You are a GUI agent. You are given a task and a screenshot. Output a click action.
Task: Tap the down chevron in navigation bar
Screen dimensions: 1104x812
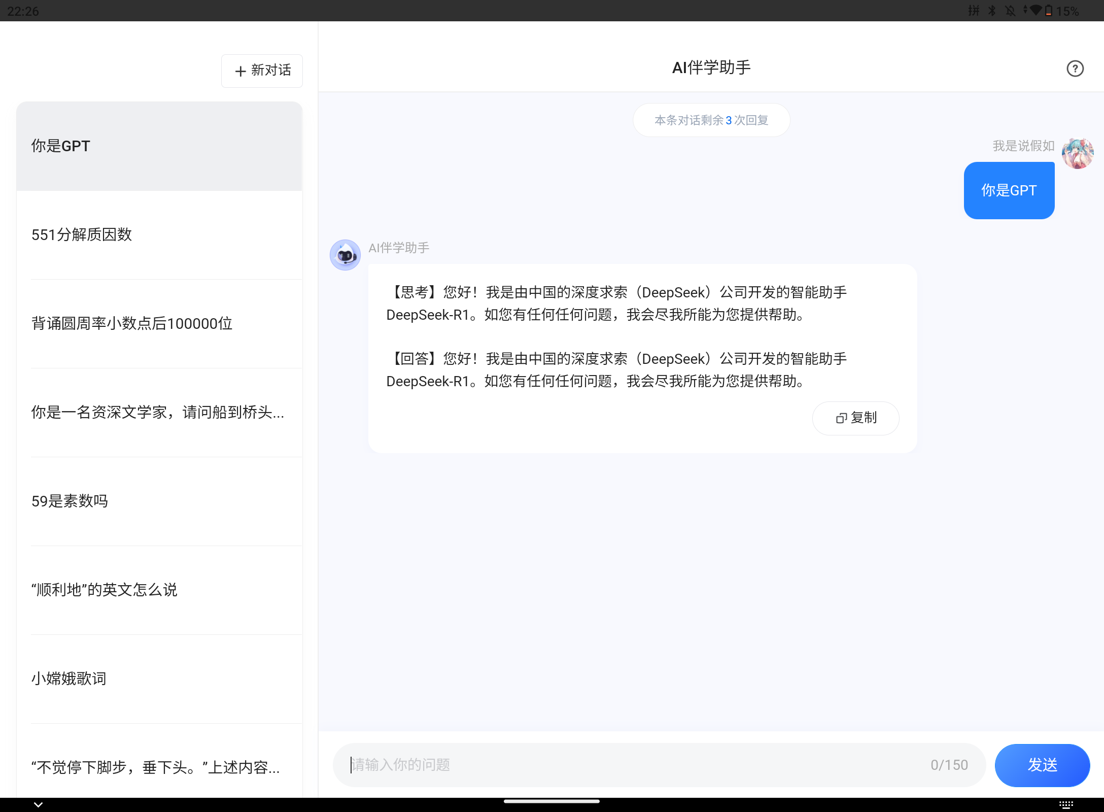pyautogui.click(x=38, y=804)
